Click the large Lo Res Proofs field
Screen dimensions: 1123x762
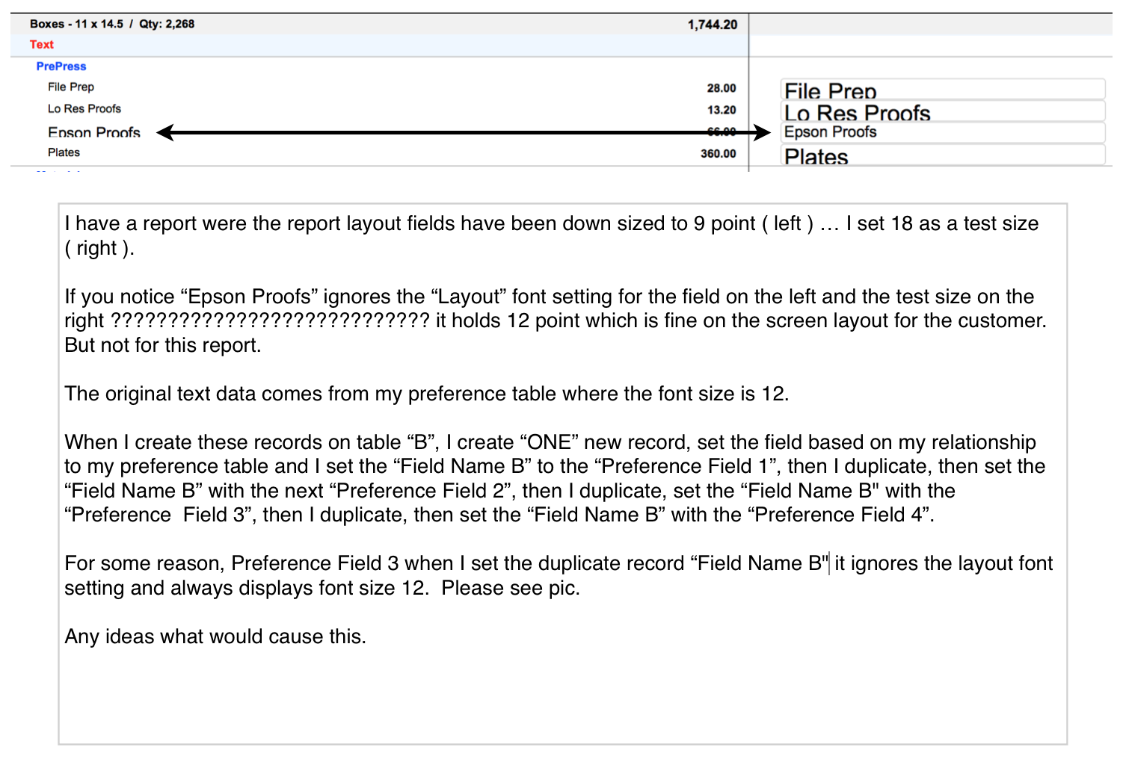[942, 111]
